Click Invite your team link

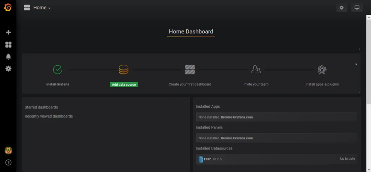[x=256, y=84]
